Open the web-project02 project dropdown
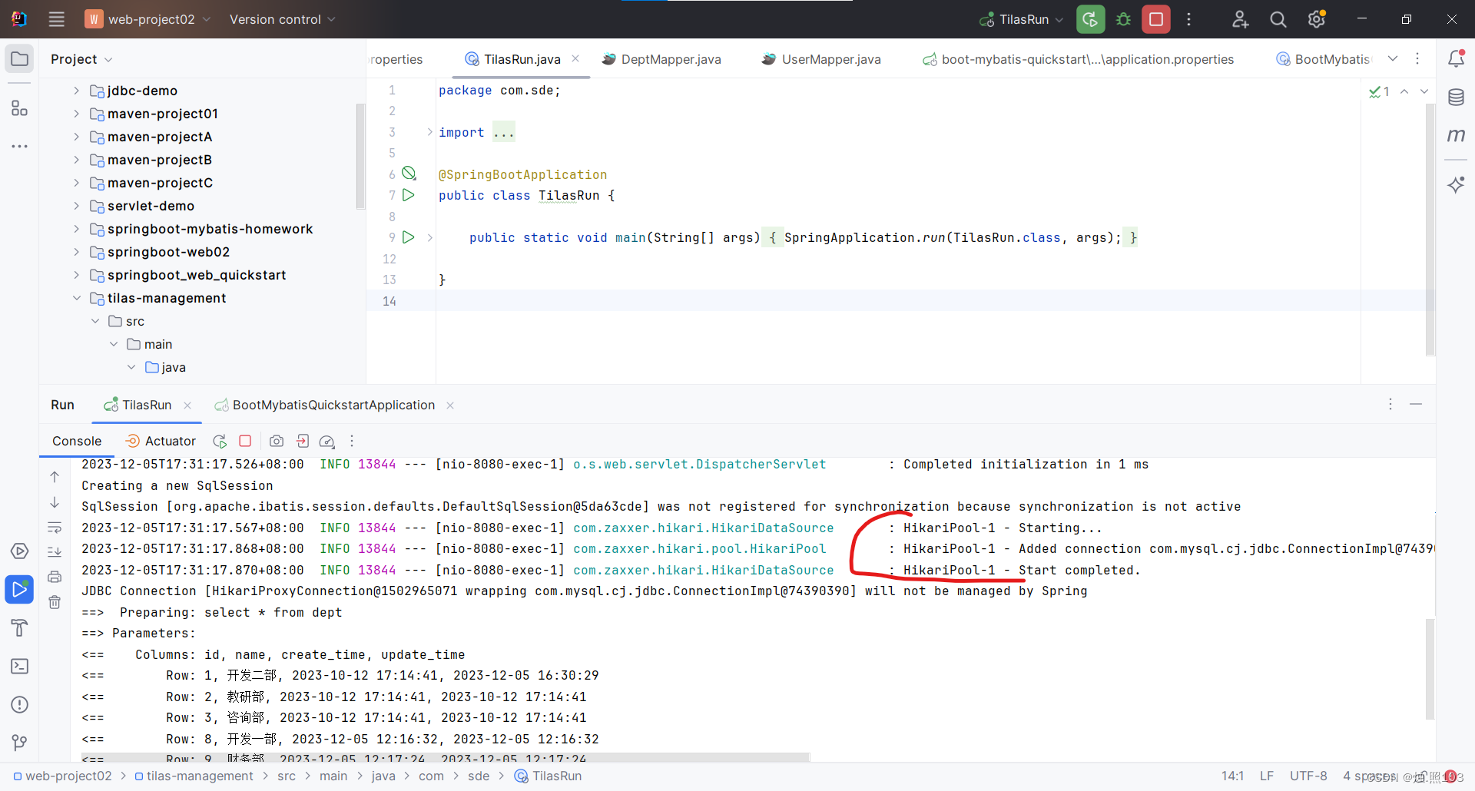The height and width of the screenshot is (791, 1475). click(147, 19)
